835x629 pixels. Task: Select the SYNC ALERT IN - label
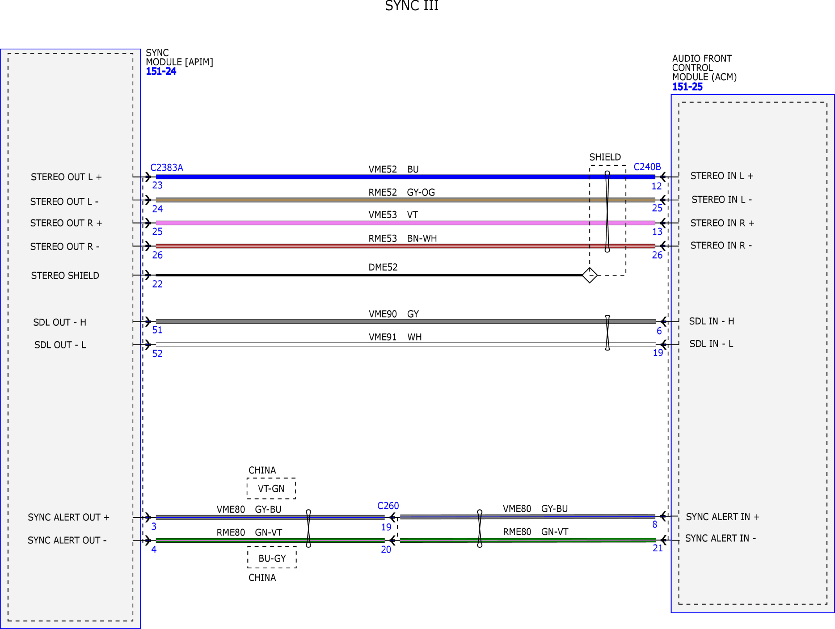[721, 538]
